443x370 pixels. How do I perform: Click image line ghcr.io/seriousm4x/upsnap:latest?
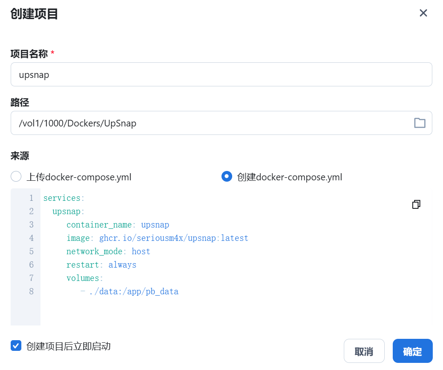pyautogui.click(x=157, y=238)
